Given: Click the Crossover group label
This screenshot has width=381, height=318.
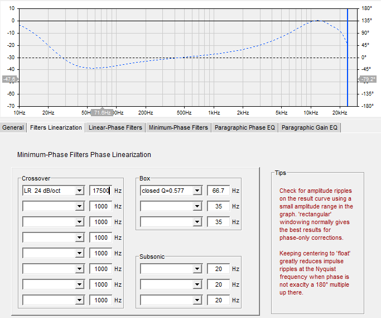Looking at the screenshot, I should tap(36, 178).
